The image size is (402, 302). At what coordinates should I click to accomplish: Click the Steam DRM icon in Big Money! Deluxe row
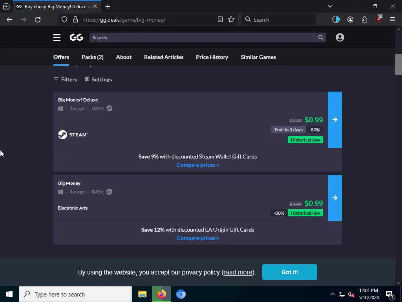point(109,109)
